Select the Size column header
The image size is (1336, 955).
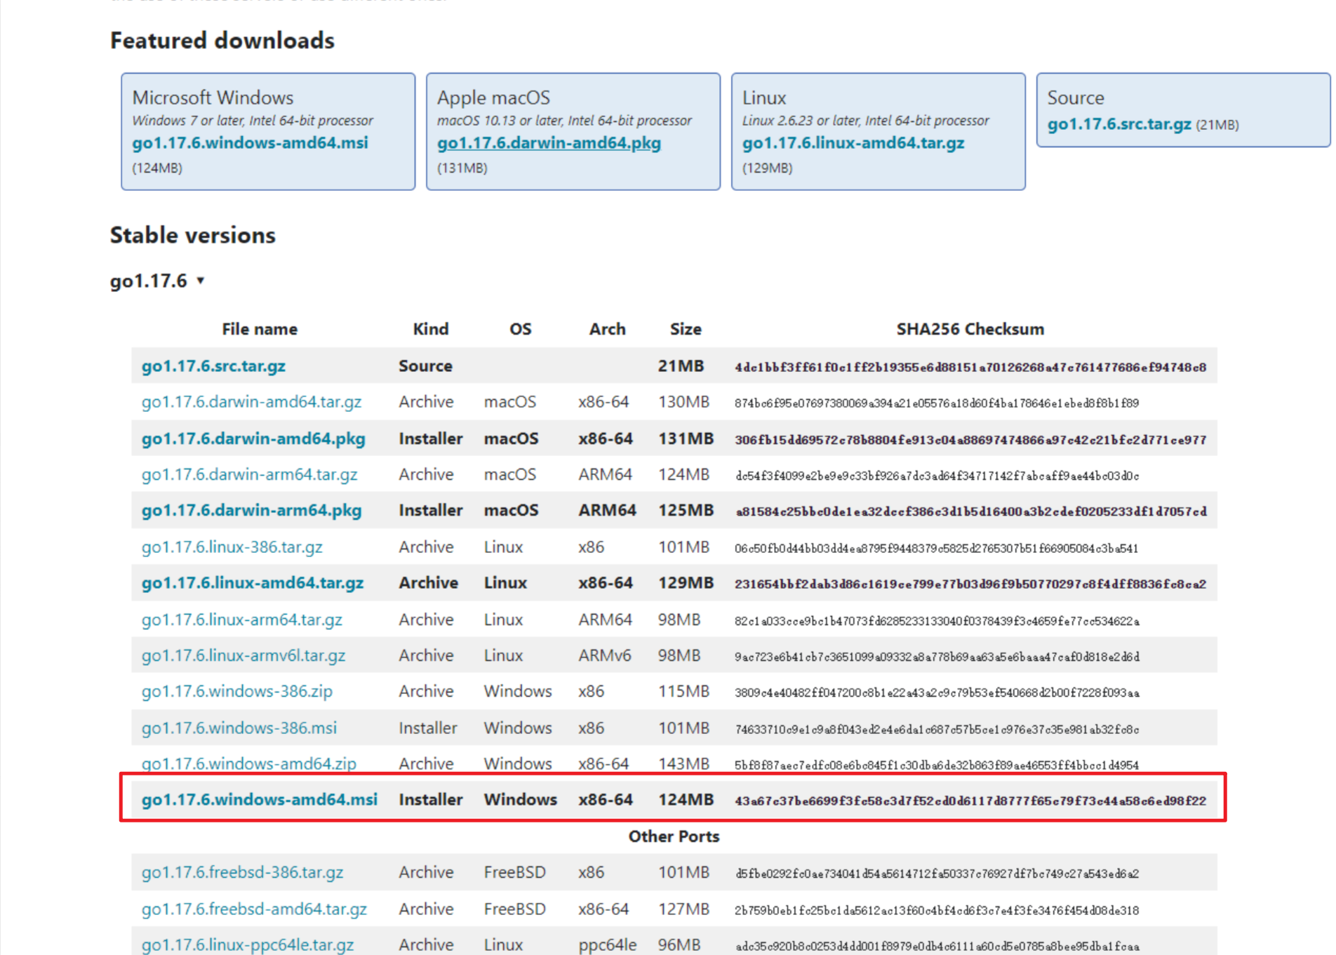point(686,329)
